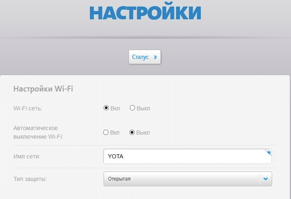Click the blue asterisk in network name field
This screenshot has width=291, height=199.
click(x=269, y=153)
